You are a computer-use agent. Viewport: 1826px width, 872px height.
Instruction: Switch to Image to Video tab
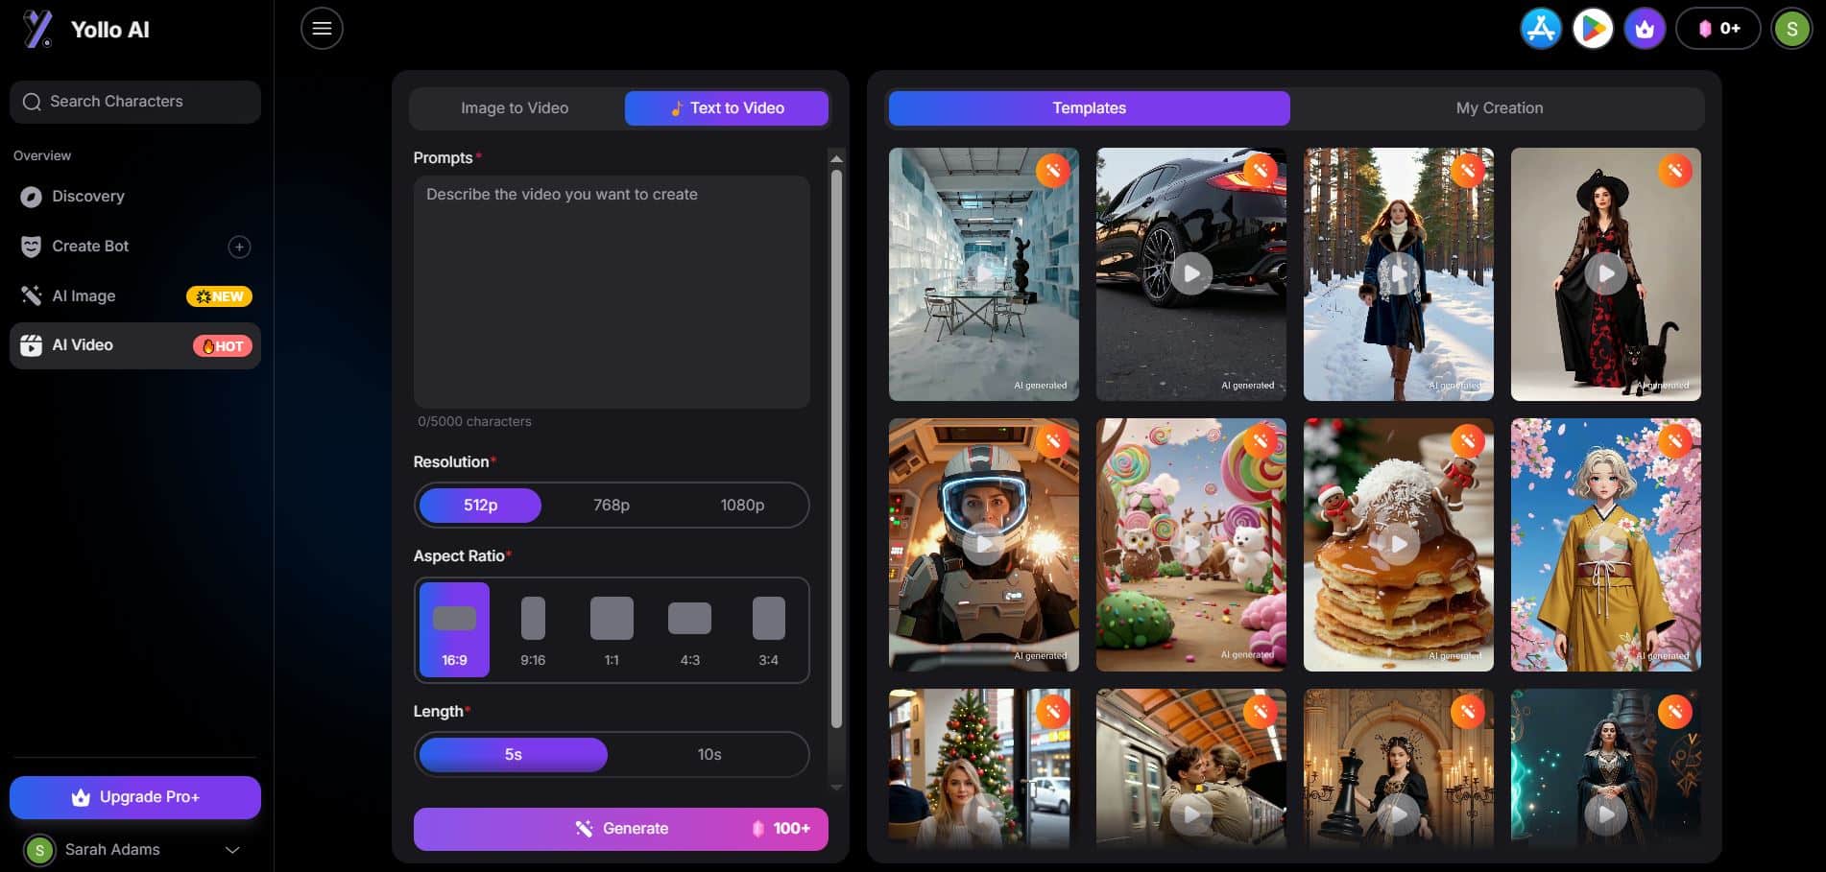click(x=515, y=108)
